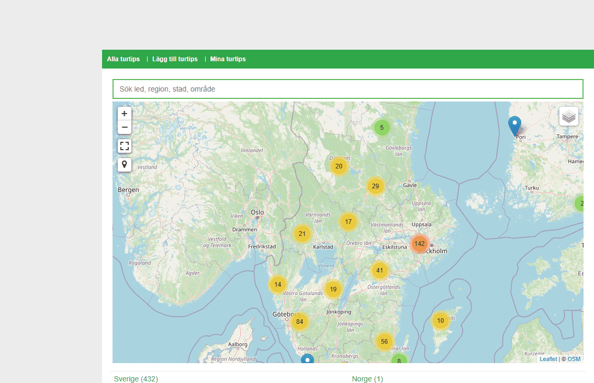Click the trail search input field
The width and height of the screenshot is (594, 383).
coord(348,89)
